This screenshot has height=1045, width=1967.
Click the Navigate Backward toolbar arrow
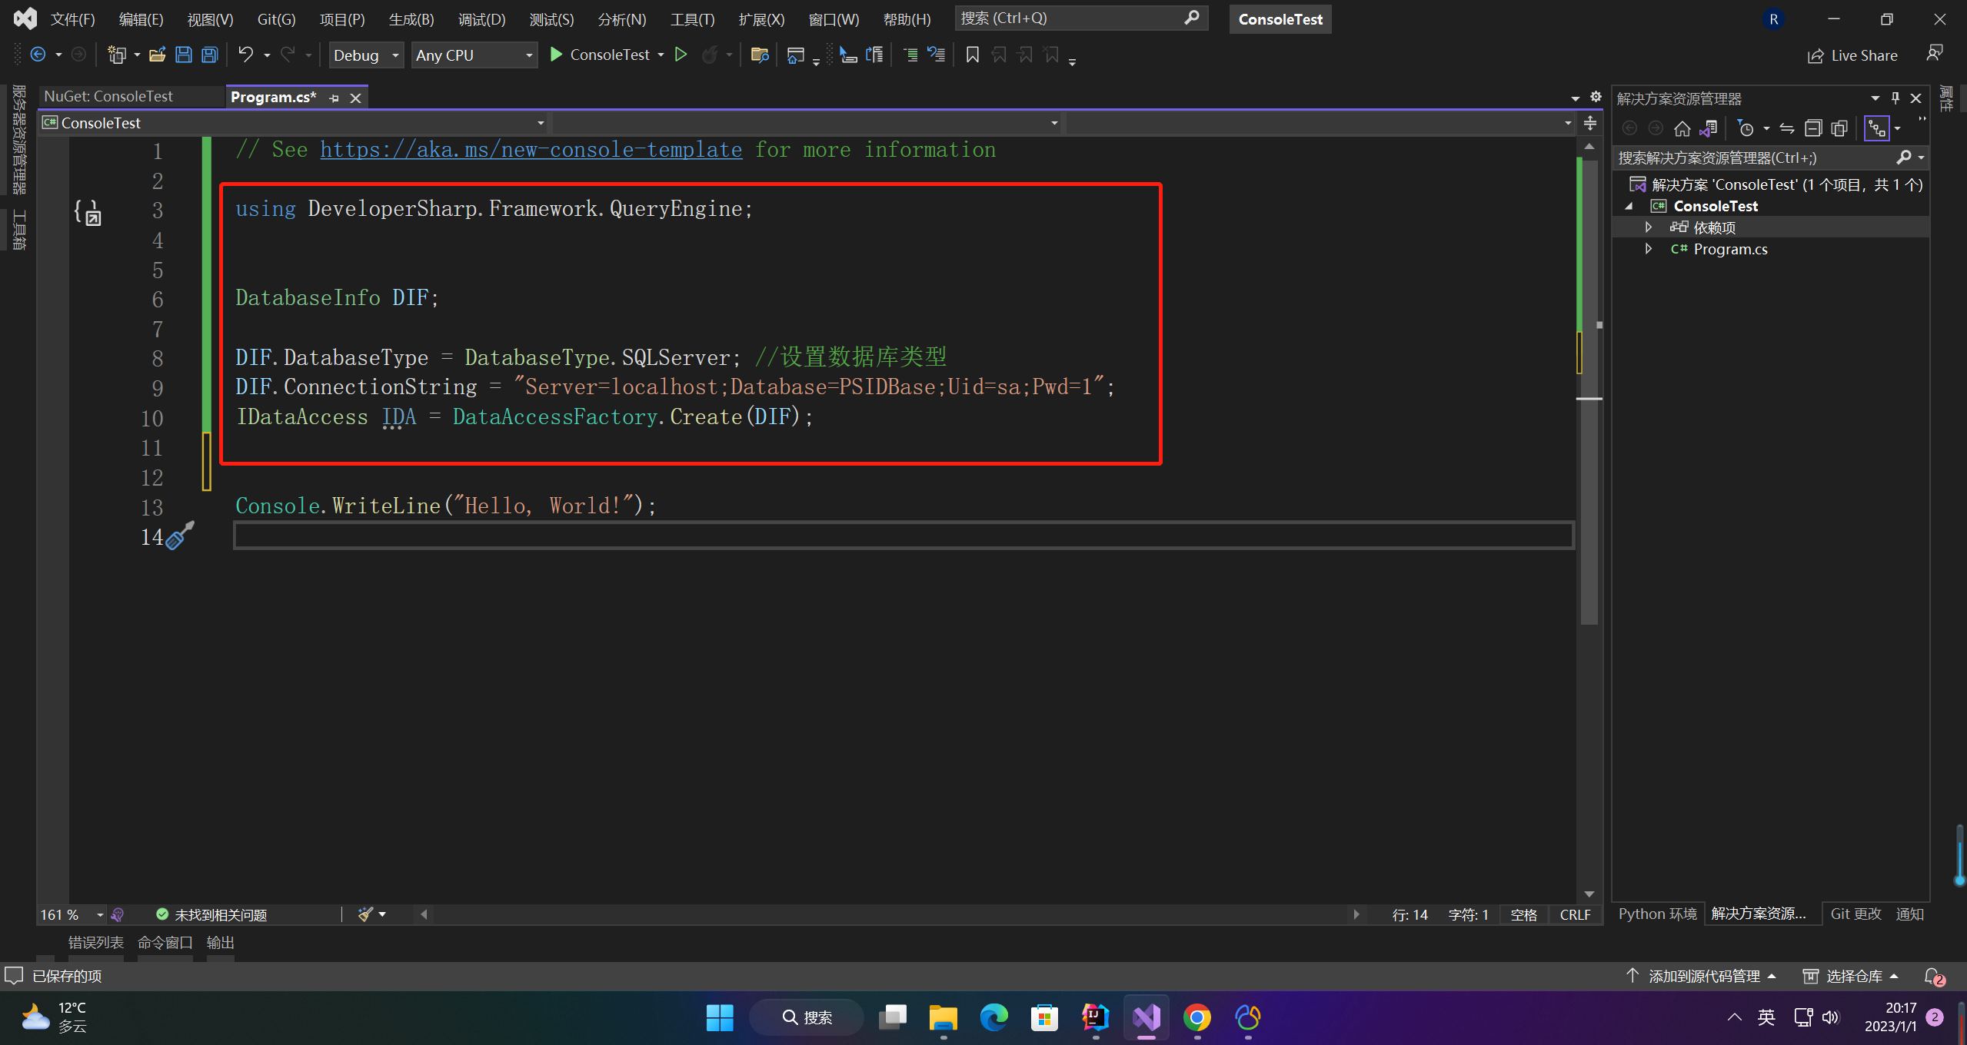(38, 55)
